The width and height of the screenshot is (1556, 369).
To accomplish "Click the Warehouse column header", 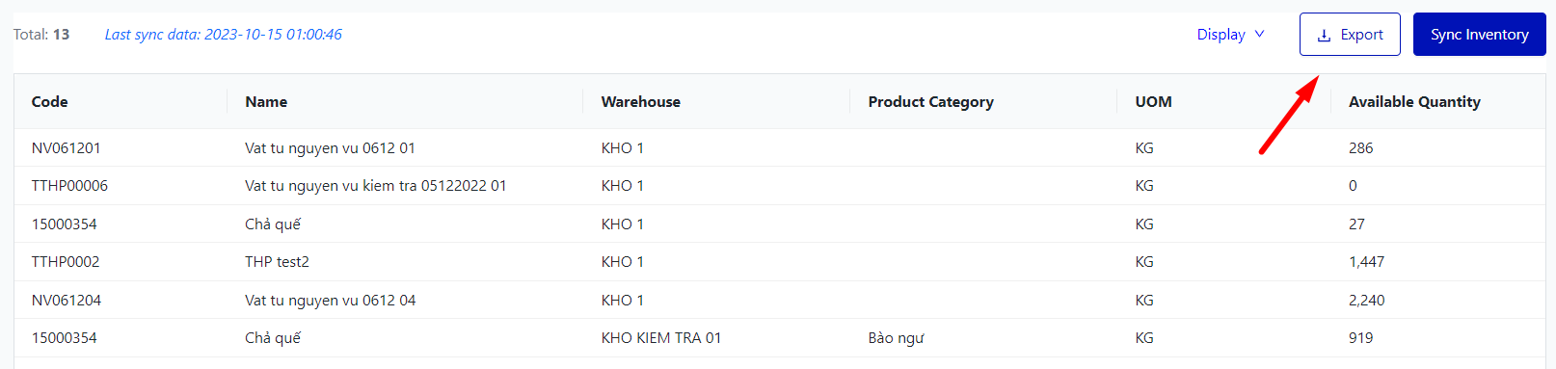I will click(640, 101).
